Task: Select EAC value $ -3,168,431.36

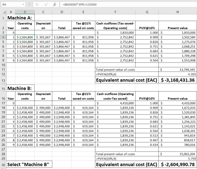Action: [x=178, y=80]
